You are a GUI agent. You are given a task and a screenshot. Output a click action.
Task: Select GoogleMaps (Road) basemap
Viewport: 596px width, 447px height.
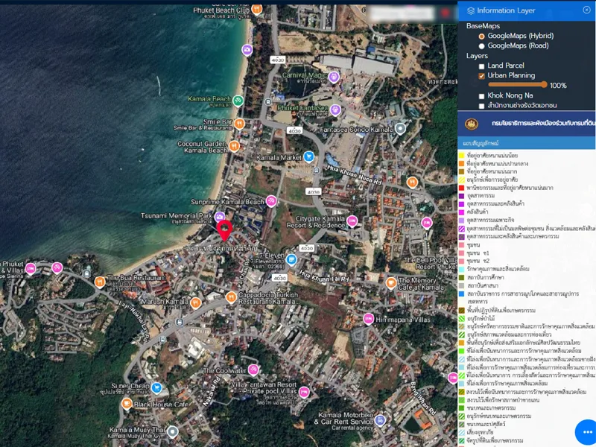tap(481, 46)
